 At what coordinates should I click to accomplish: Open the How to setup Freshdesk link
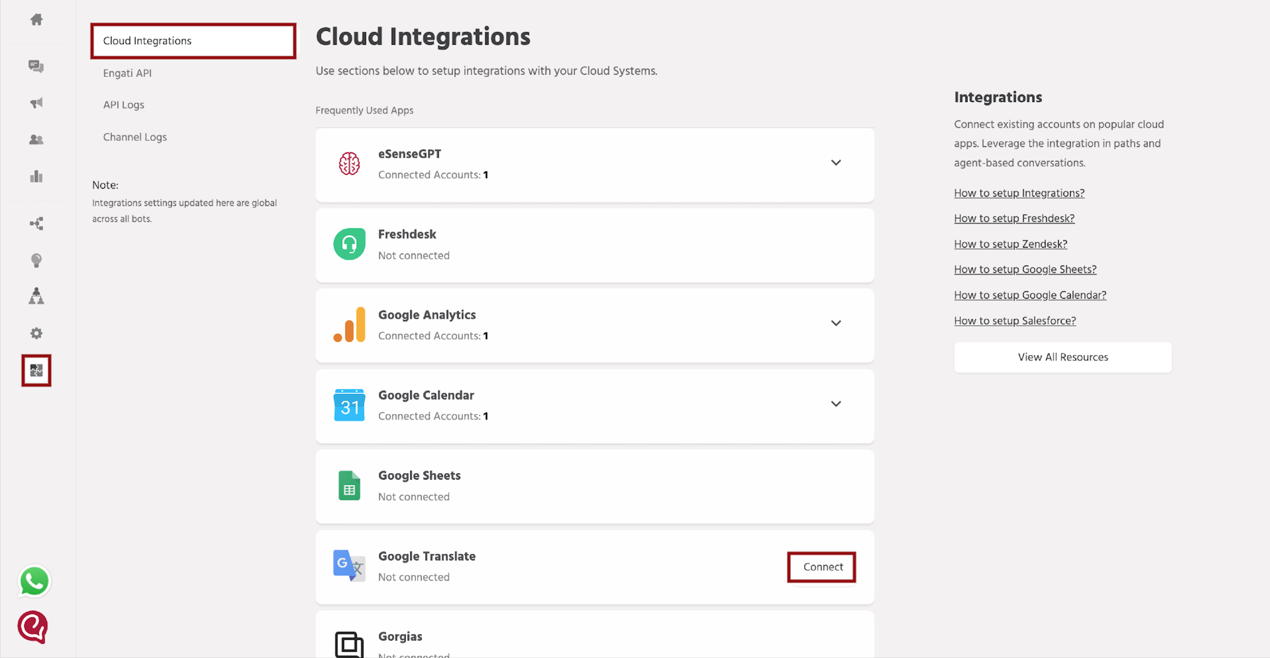pos(1014,218)
